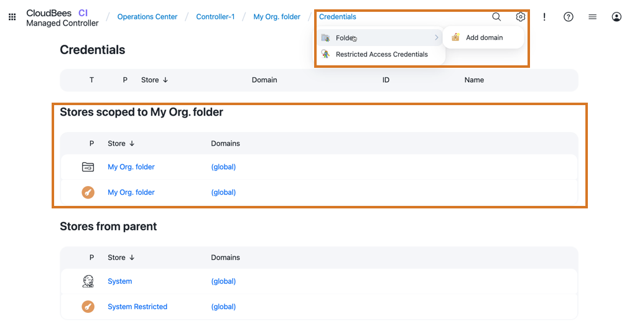Click the ID column header
This screenshot has width=637, height=321.
pos(386,80)
